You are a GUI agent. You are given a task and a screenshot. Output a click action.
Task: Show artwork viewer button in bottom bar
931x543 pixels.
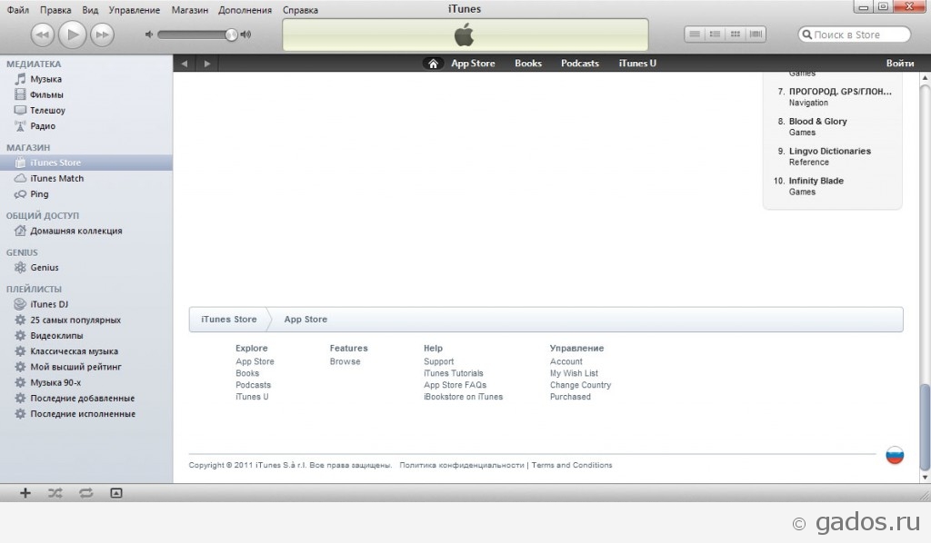click(x=116, y=493)
